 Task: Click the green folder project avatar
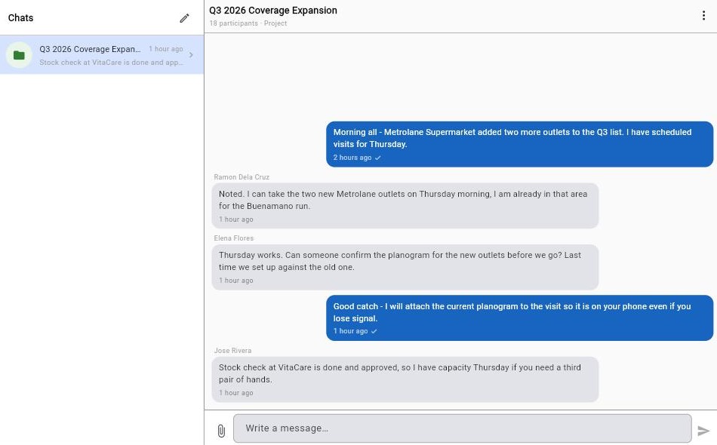pos(19,55)
